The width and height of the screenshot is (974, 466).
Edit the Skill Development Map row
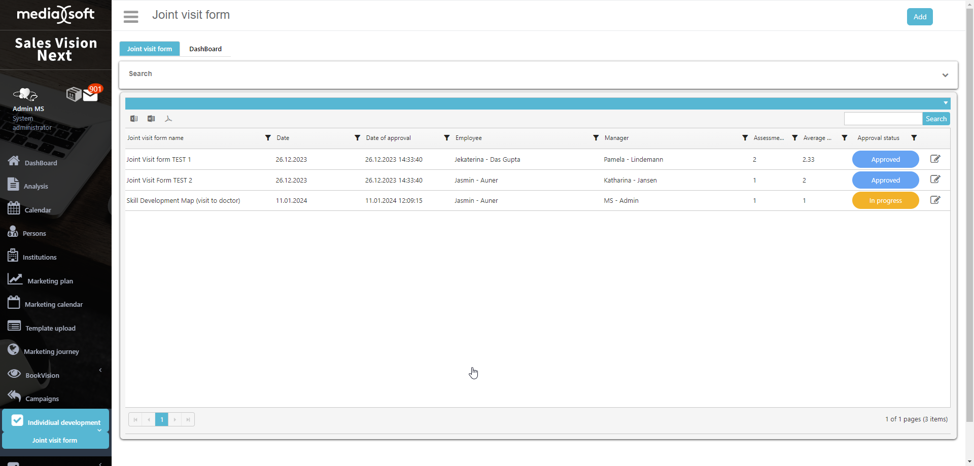click(x=935, y=200)
